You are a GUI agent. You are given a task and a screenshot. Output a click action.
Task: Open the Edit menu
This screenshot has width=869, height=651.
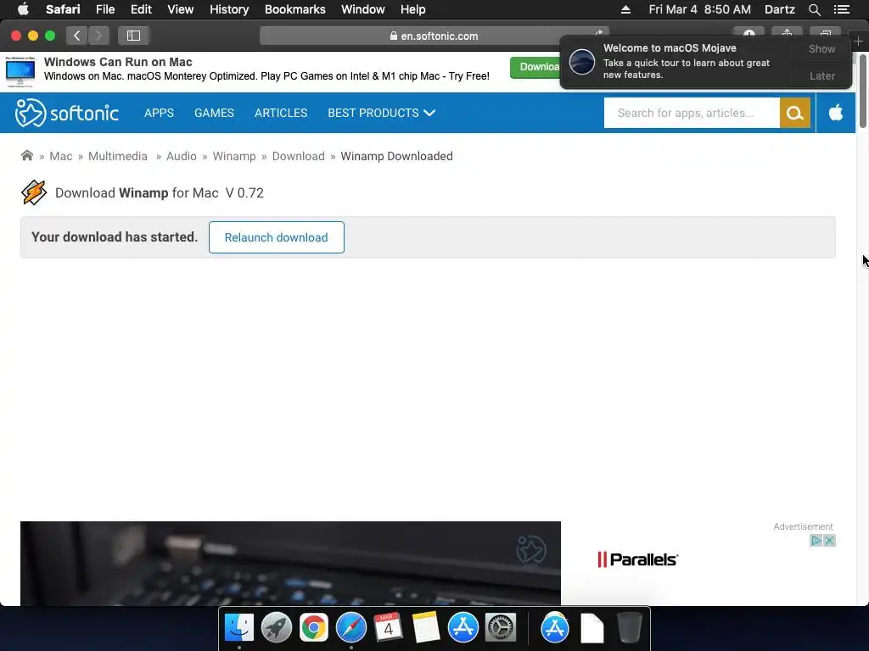[x=141, y=9]
